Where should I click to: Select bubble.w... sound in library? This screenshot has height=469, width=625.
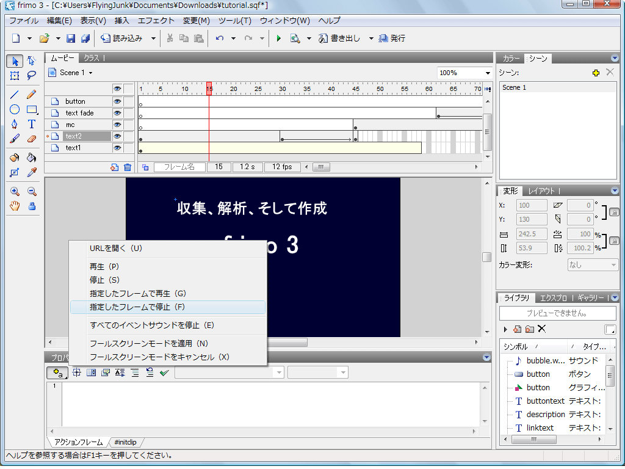pos(557,360)
